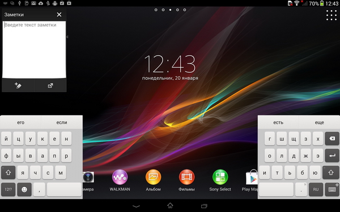The image size is (340, 212).
Task: Tap the emoji smiley key
Action: 24,189
